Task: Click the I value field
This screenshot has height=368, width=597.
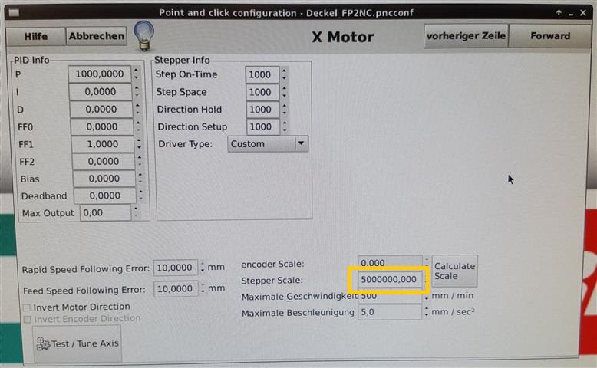Action: [100, 92]
